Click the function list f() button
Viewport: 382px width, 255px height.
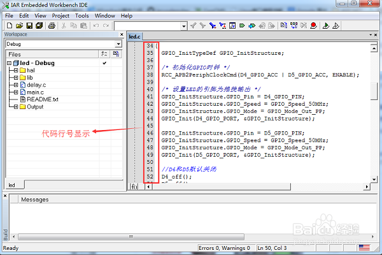[134, 187]
